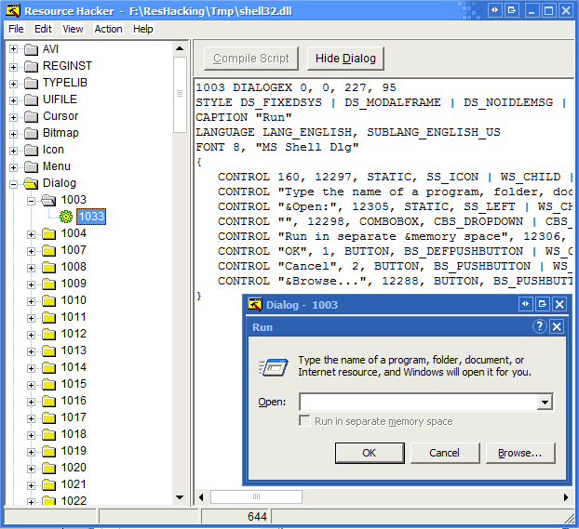Collapse the Dialog tree node
This screenshot has height=529, width=579.
click(x=13, y=184)
